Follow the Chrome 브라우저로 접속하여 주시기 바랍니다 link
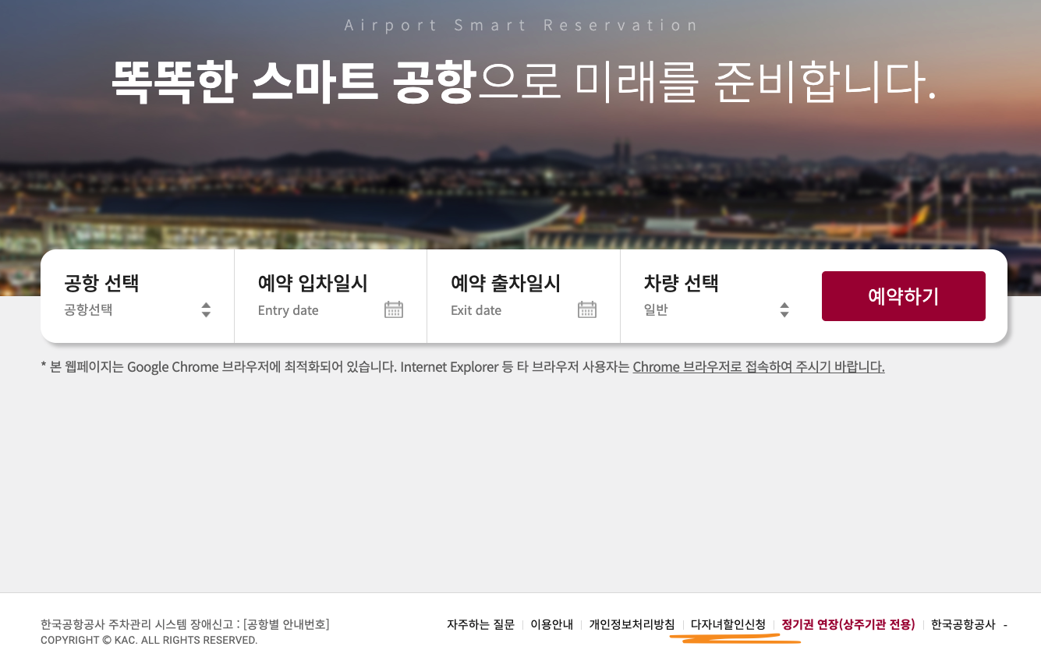1041x657 pixels. point(759,366)
